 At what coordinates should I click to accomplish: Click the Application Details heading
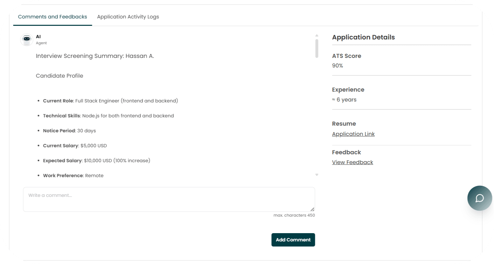[x=363, y=37]
